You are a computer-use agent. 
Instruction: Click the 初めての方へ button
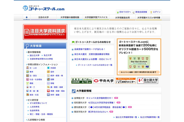[x=124, y=12]
